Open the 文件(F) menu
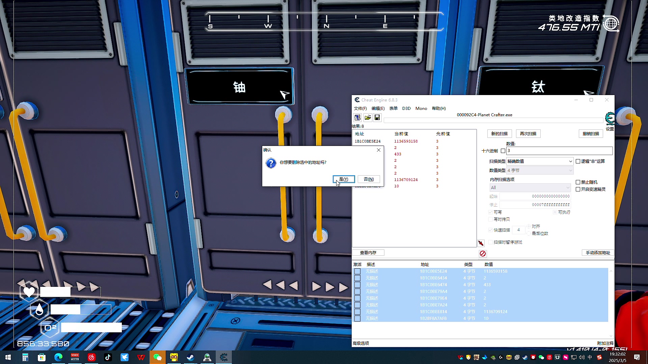The height and width of the screenshot is (364, 648). pos(360,109)
